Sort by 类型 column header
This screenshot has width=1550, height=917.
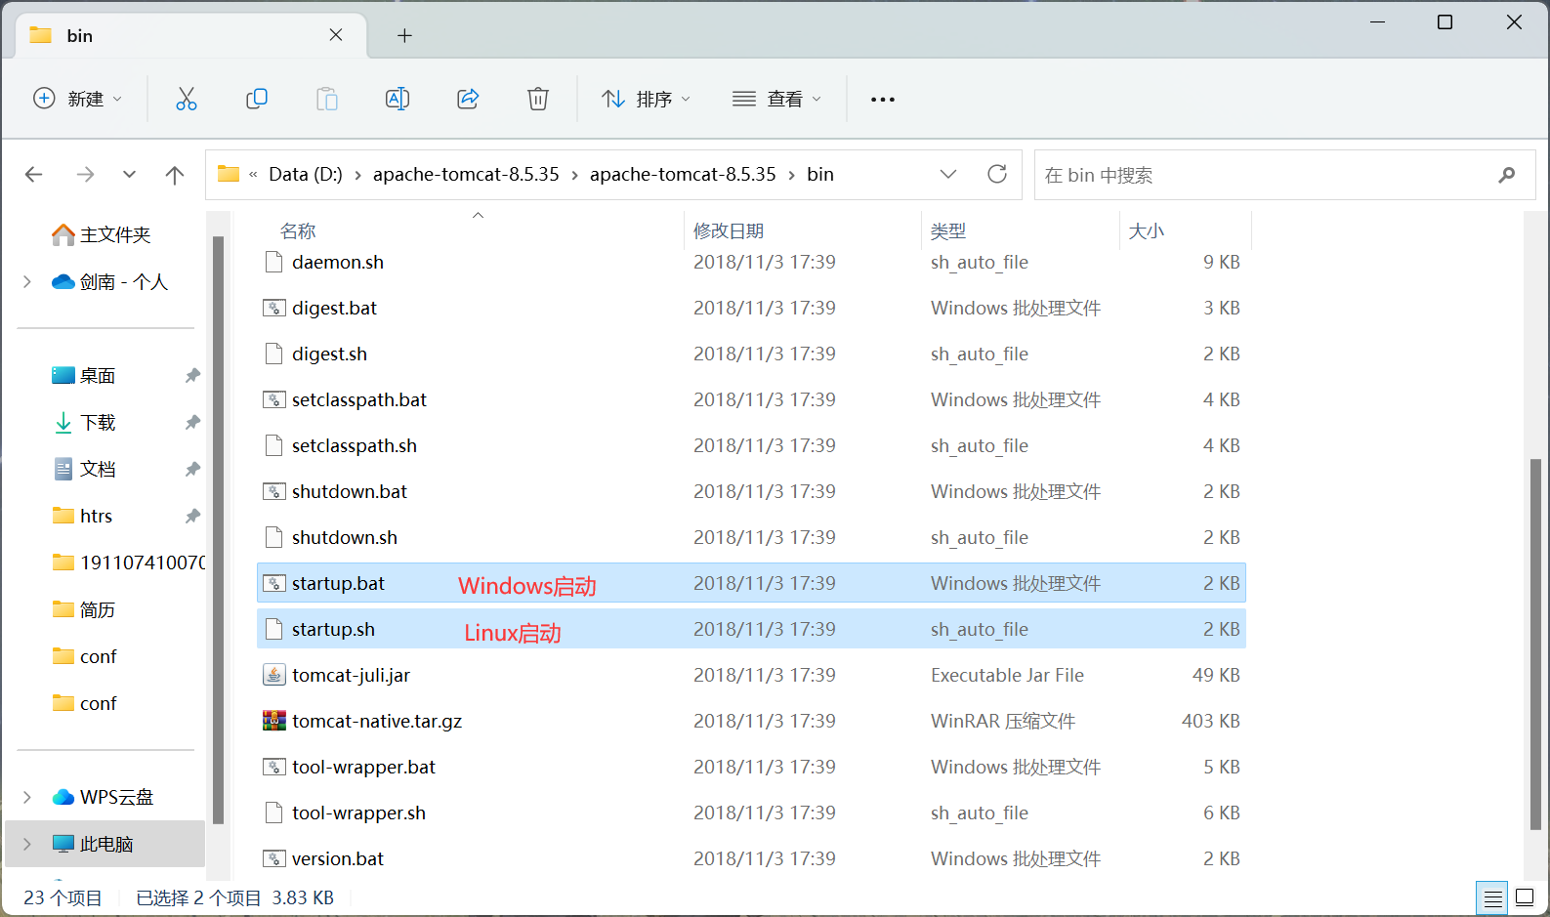(948, 230)
